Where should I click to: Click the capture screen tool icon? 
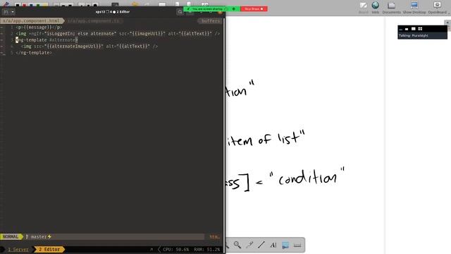pos(285,245)
